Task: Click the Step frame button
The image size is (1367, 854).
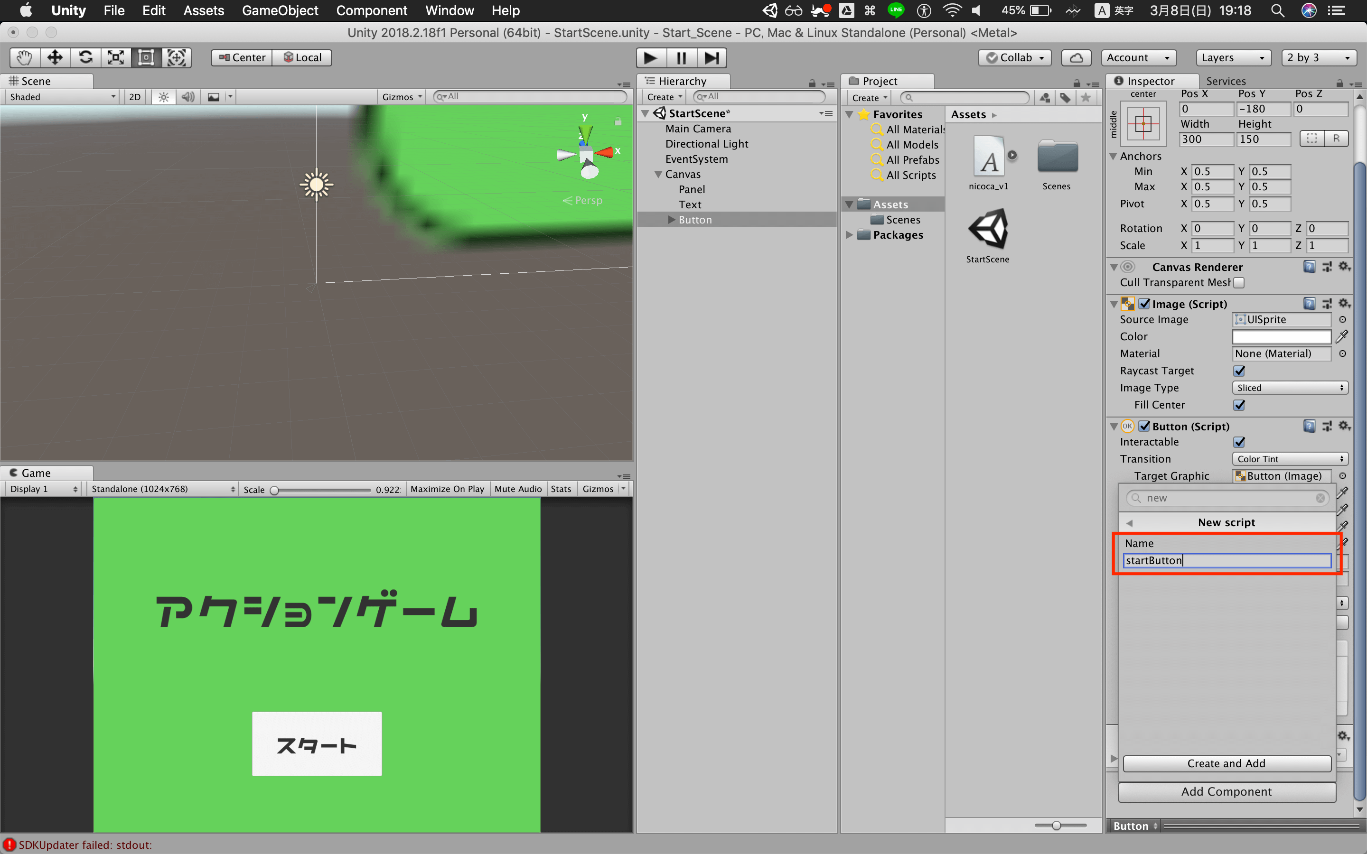Action: 712,57
